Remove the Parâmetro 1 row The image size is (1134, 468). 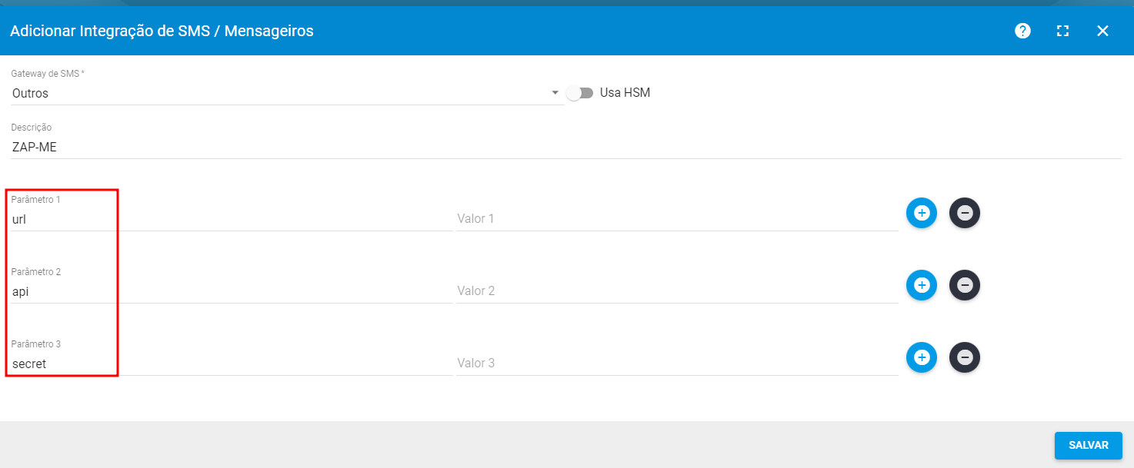965,213
